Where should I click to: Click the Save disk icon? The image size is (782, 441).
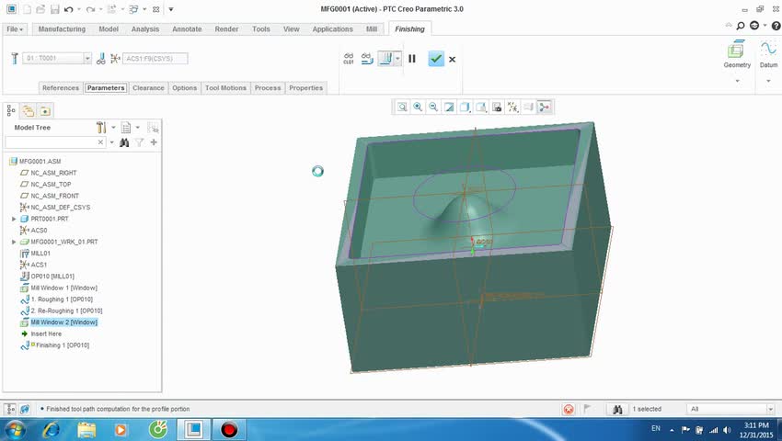tap(55, 9)
